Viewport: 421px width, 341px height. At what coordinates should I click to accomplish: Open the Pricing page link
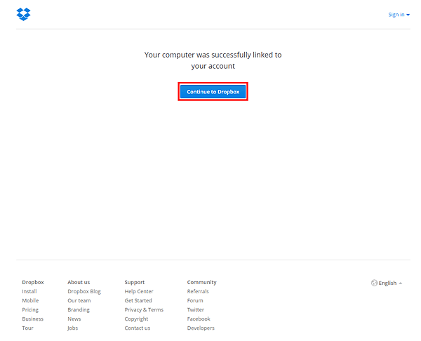30,310
